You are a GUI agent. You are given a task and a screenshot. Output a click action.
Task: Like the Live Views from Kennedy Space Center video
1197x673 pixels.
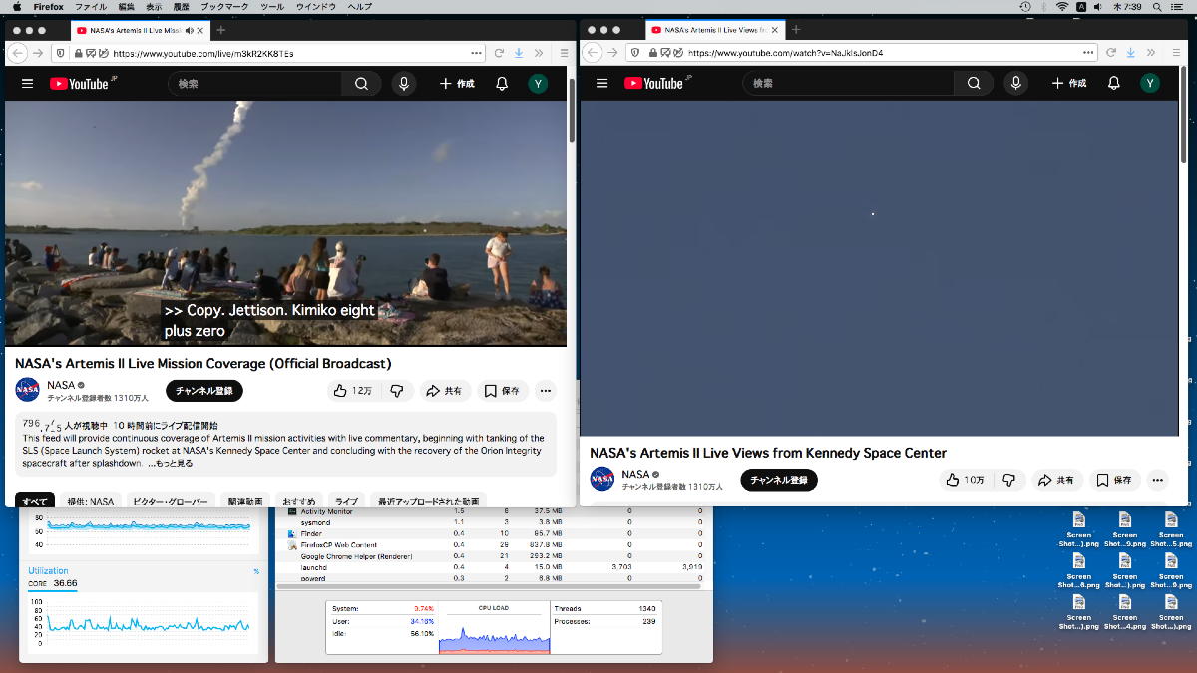[966, 480]
